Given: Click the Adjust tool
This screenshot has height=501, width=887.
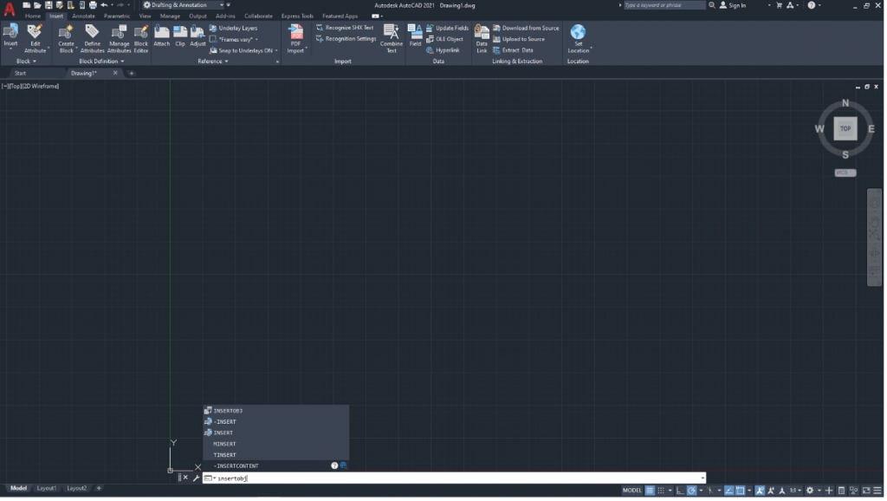Looking at the screenshot, I should [197, 36].
